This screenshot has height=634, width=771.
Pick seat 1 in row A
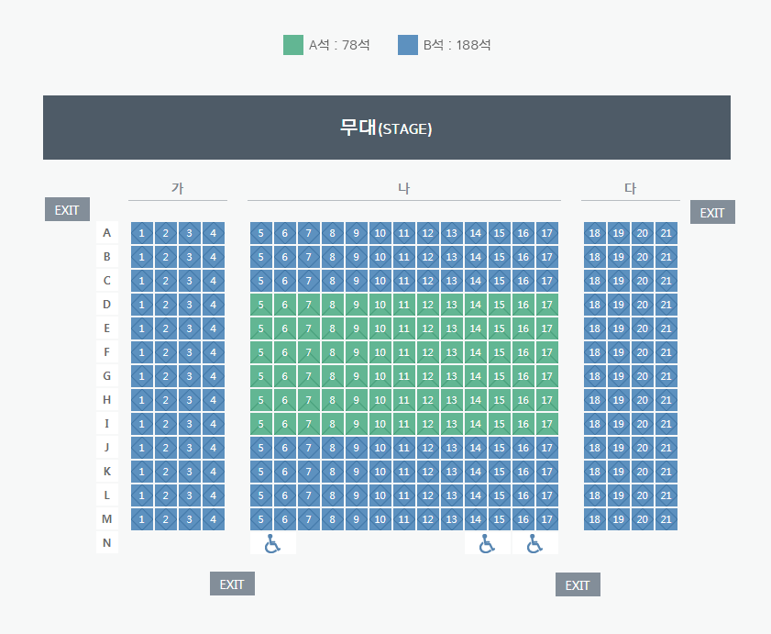[141, 233]
